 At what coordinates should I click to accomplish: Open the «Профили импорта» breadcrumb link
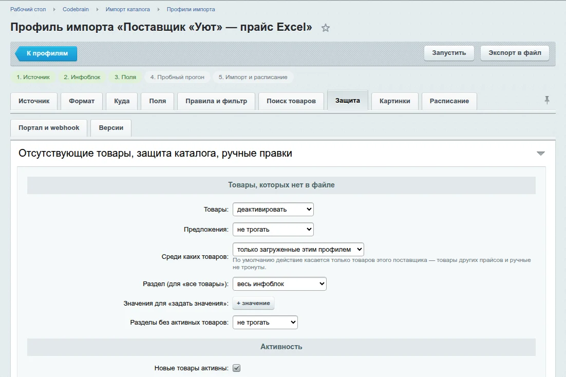(x=191, y=9)
